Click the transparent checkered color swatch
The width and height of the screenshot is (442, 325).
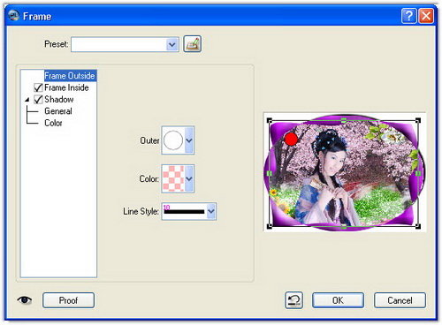173,178
